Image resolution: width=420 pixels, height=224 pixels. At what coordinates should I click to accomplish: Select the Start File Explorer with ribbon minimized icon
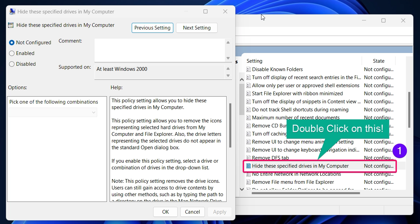tap(249, 94)
